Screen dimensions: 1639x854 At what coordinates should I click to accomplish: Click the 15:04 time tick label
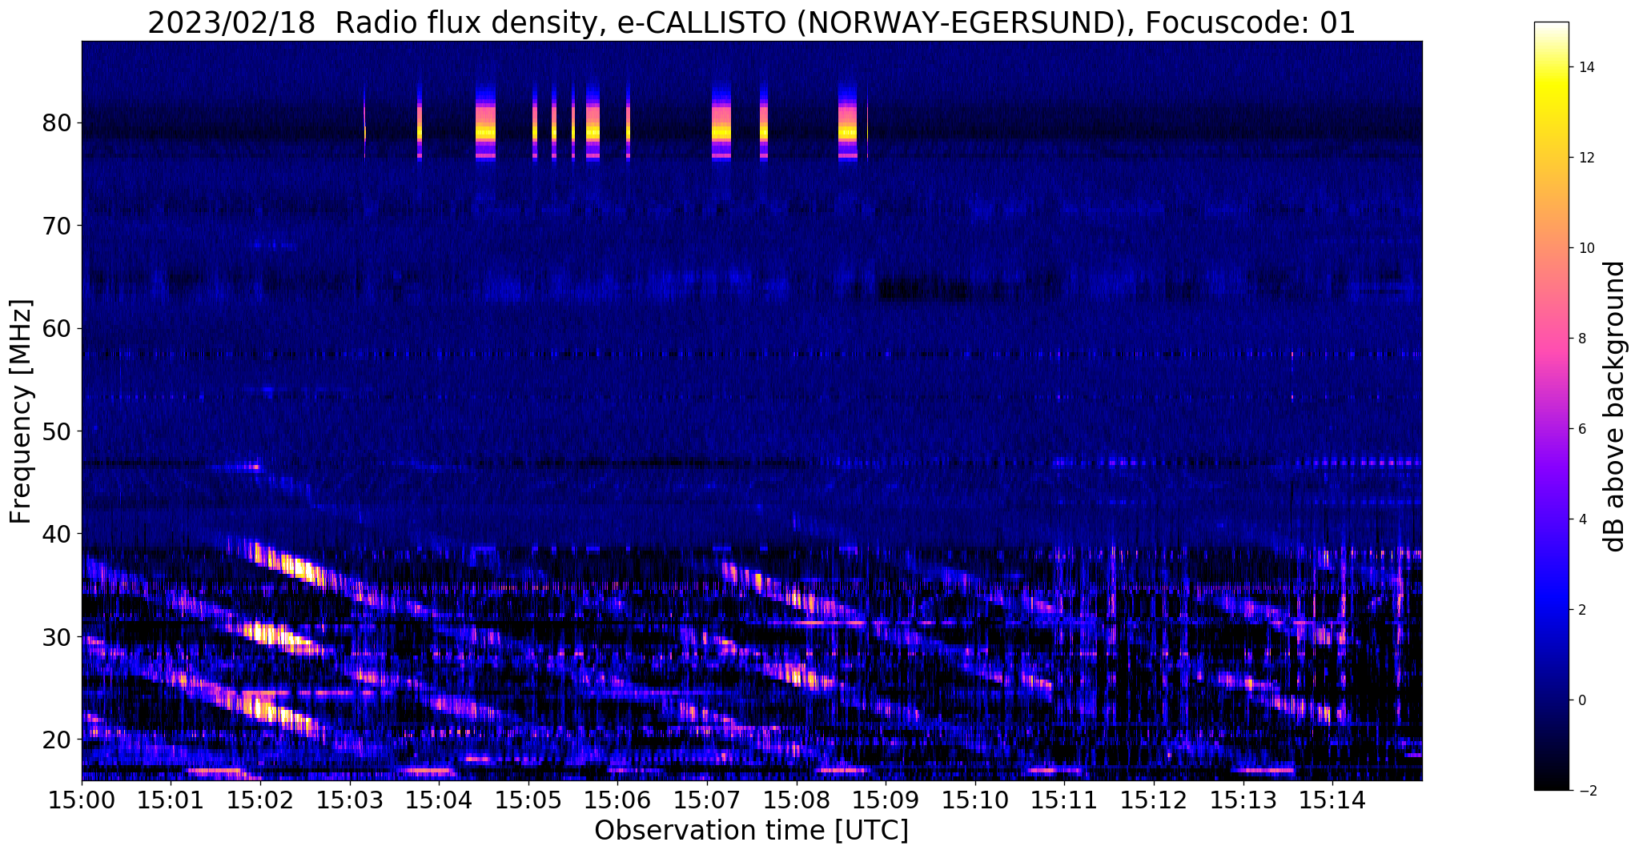(x=439, y=800)
